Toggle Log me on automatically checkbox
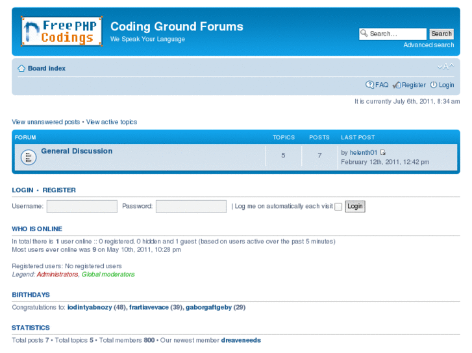Screen dimensions: 472x353 pyautogui.click(x=338, y=207)
